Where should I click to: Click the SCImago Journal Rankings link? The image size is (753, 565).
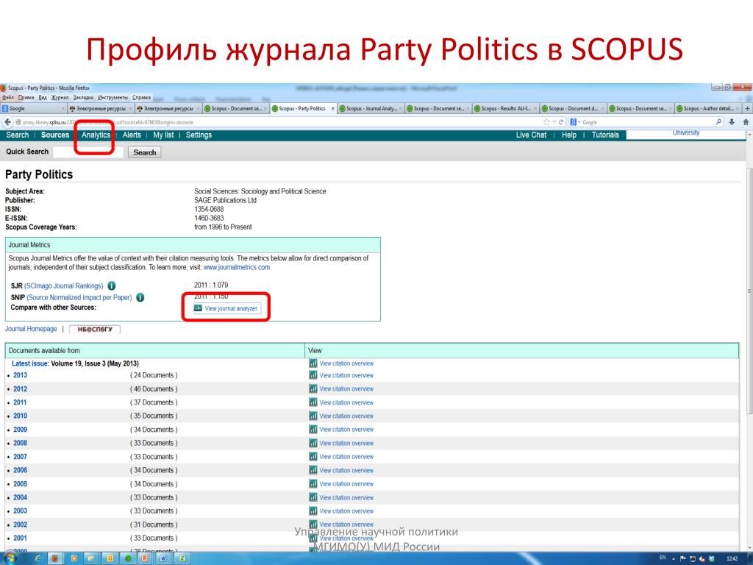pos(64,286)
